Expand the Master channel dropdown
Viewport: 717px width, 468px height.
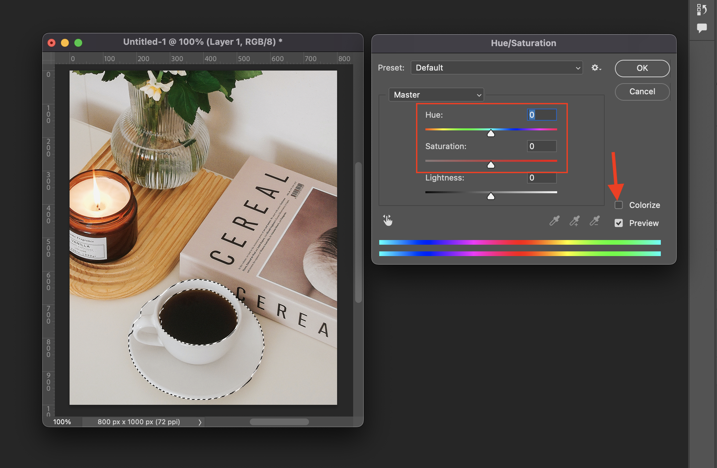436,95
